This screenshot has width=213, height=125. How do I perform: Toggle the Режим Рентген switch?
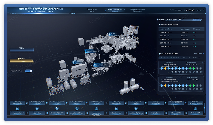(29, 71)
